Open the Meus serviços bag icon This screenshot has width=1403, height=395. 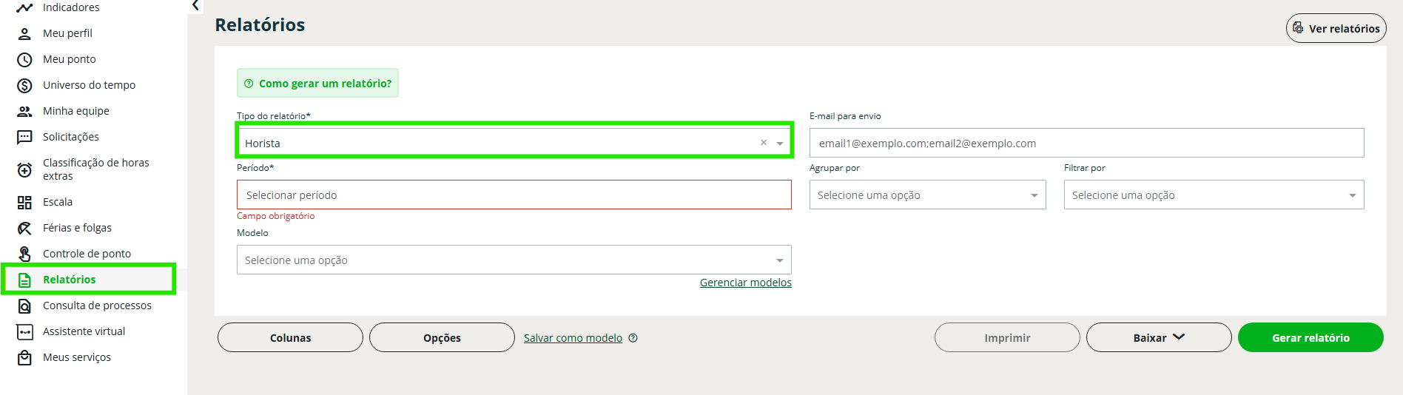[x=24, y=357]
